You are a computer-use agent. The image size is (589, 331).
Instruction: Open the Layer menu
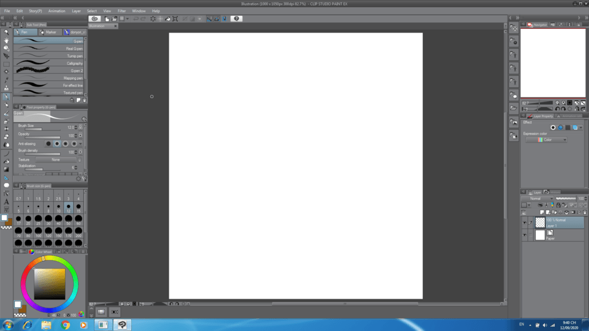[76, 11]
